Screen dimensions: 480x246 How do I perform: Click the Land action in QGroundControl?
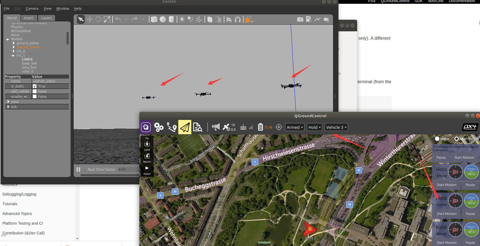click(147, 146)
